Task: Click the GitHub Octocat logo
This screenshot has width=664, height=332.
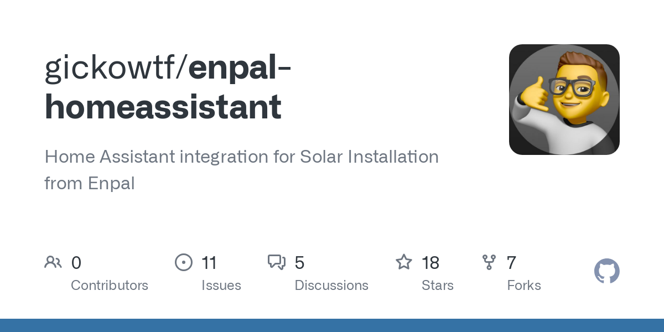Action: 607,271
